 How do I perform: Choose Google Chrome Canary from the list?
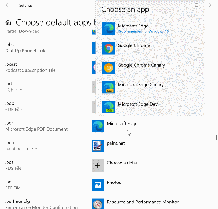coord(150,68)
